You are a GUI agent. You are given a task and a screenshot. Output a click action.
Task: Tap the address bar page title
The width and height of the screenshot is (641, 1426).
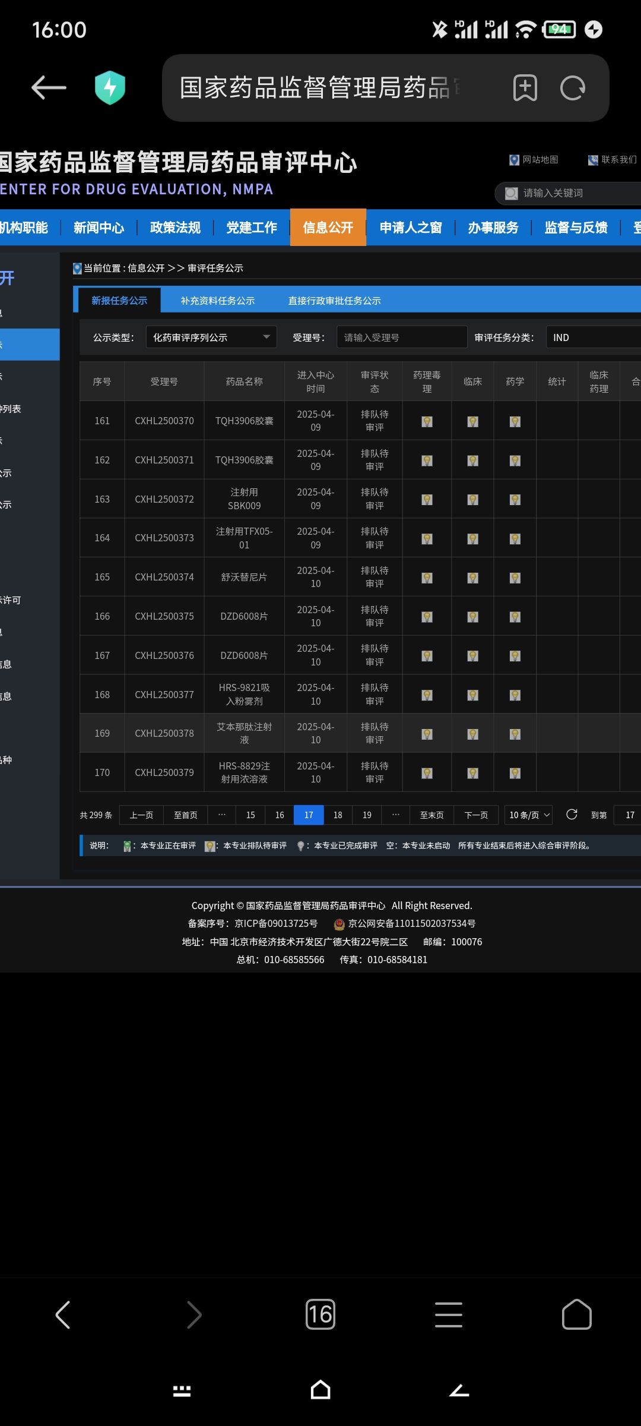(x=320, y=88)
